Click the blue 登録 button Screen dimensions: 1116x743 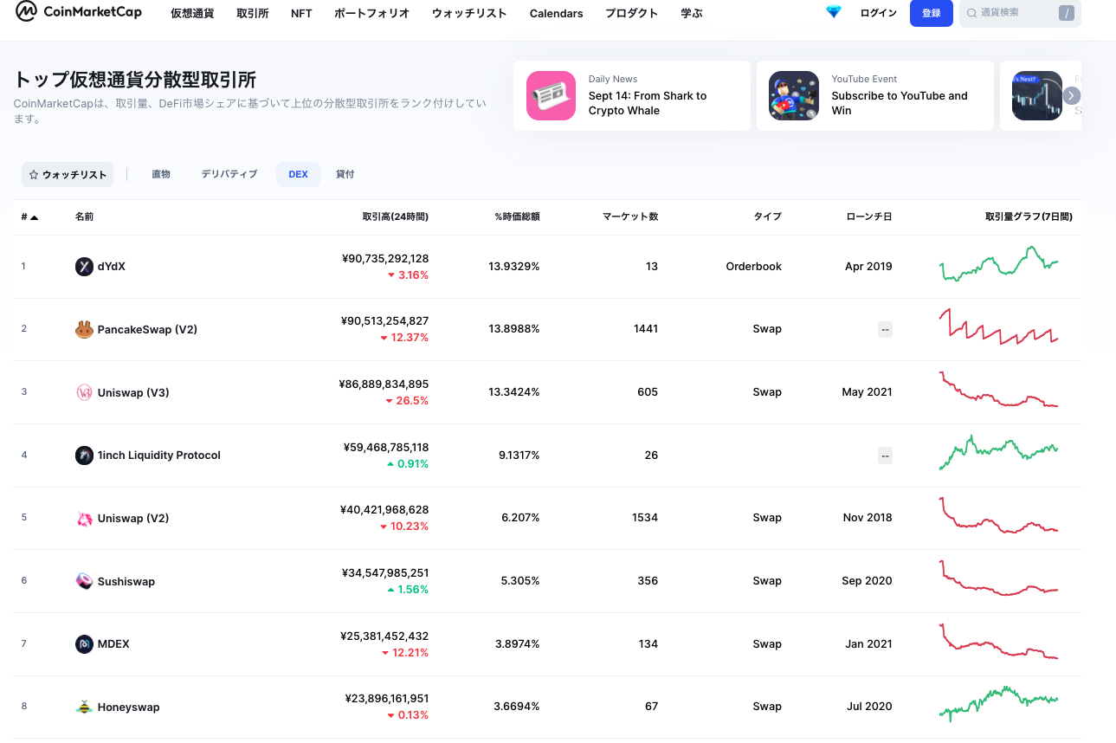[931, 14]
